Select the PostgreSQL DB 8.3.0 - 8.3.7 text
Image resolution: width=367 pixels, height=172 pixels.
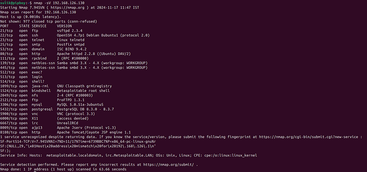[x=85, y=109]
